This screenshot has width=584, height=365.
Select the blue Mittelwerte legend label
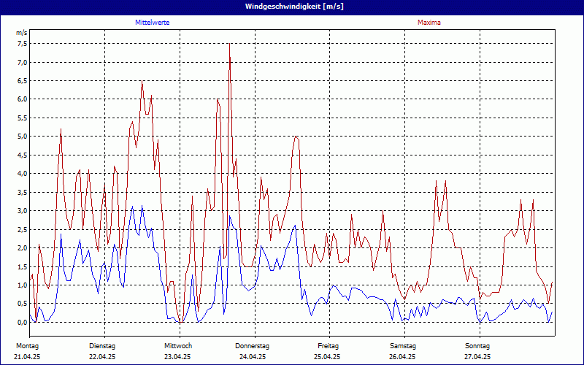tap(153, 23)
